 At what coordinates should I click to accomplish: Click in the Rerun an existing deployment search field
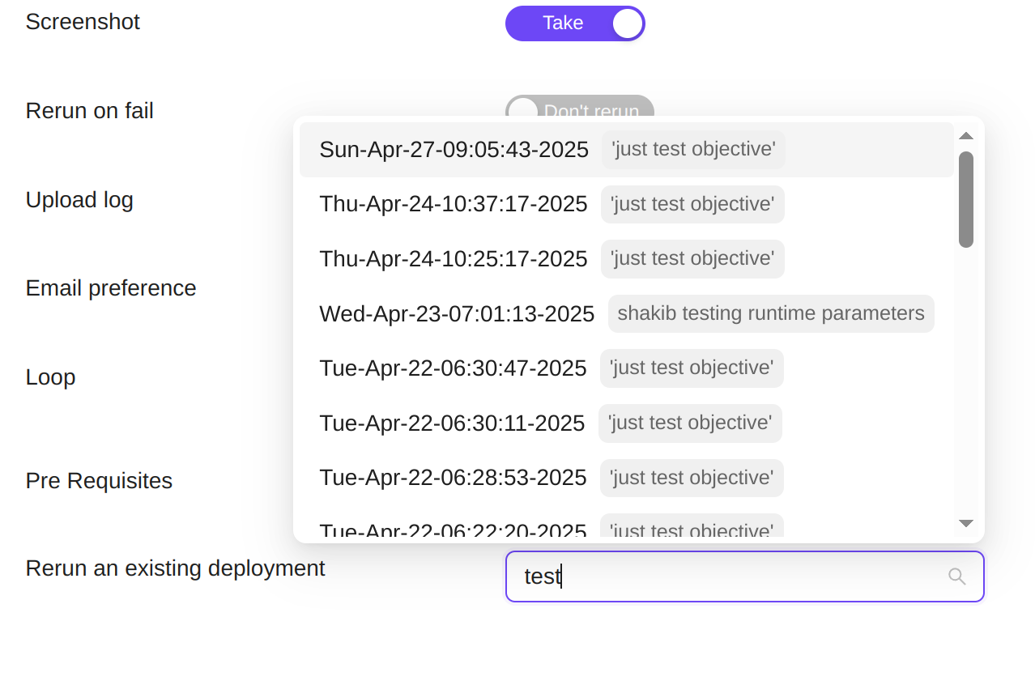point(744,577)
